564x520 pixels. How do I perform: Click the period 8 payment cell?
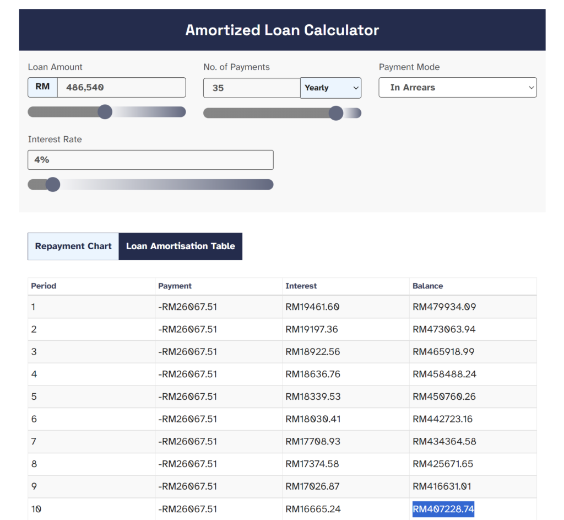187,464
